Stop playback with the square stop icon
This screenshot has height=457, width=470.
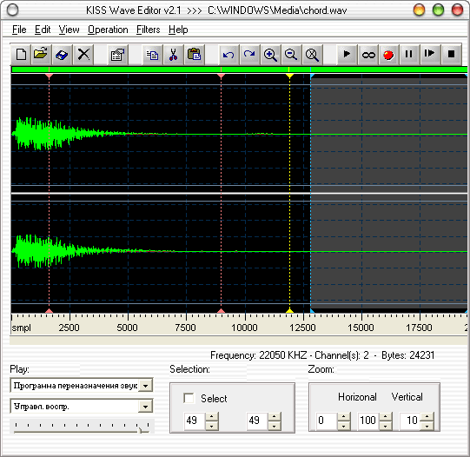coord(451,55)
